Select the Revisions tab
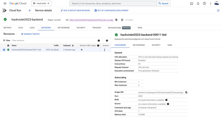222x119 pixels. pyautogui.click(x=46, y=28)
